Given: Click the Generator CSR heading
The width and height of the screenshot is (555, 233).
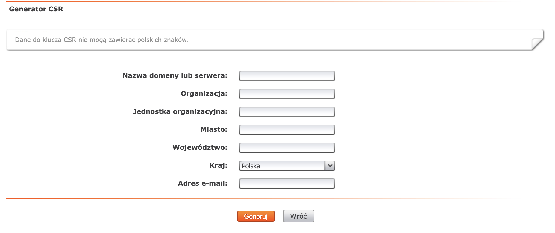Looking at the screenshot, I should click(36, 9).
